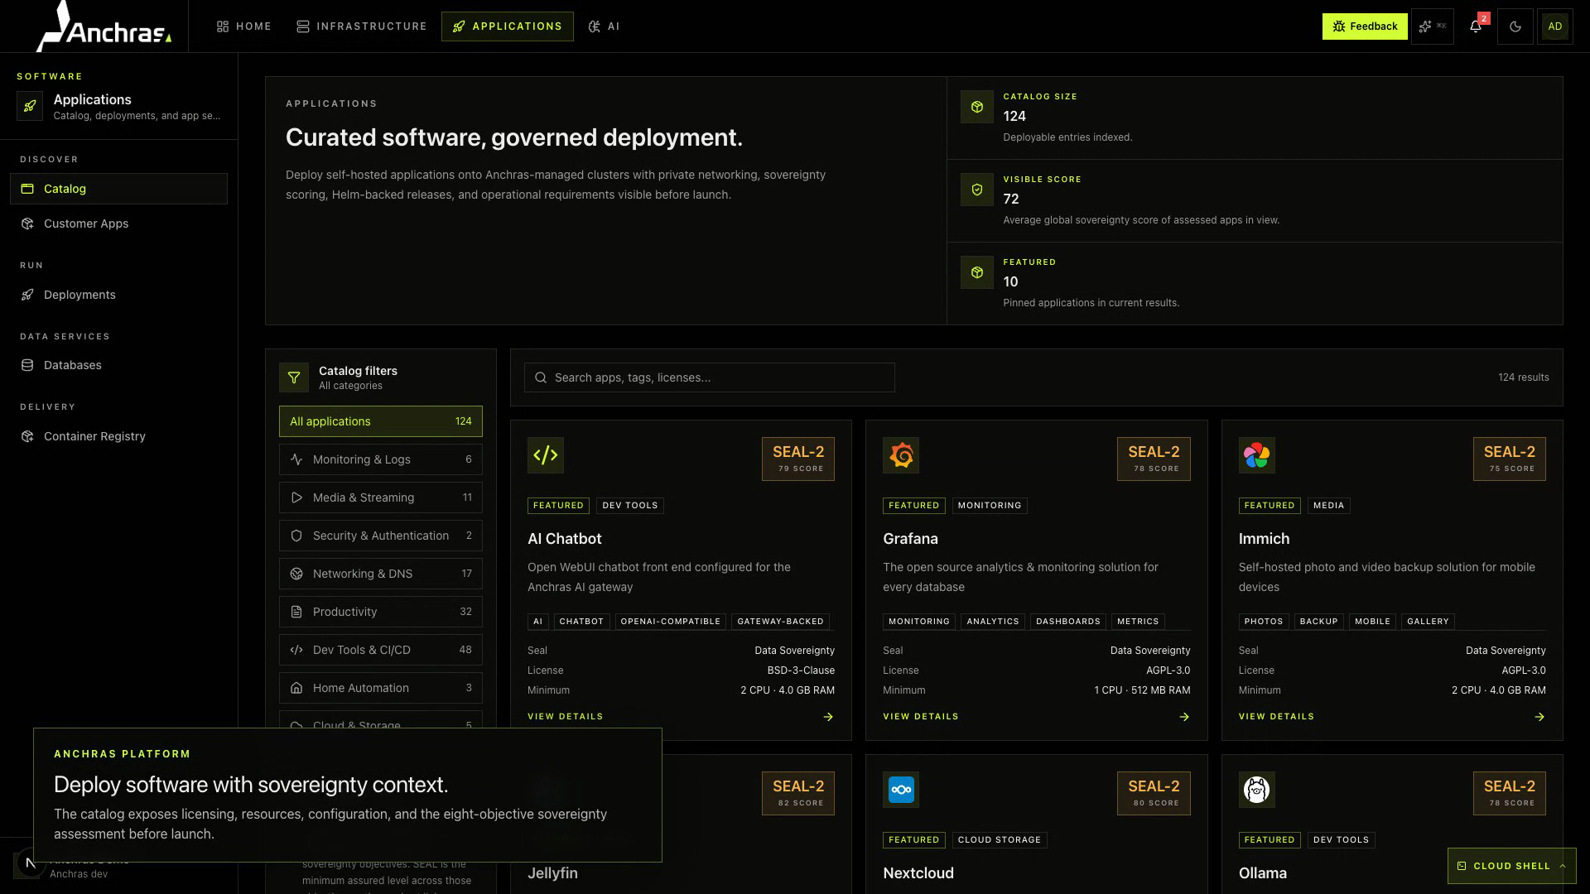The image size is (1590, 894).
Task: Open the command palette sparkle icon
Action: coord(1432,26)
